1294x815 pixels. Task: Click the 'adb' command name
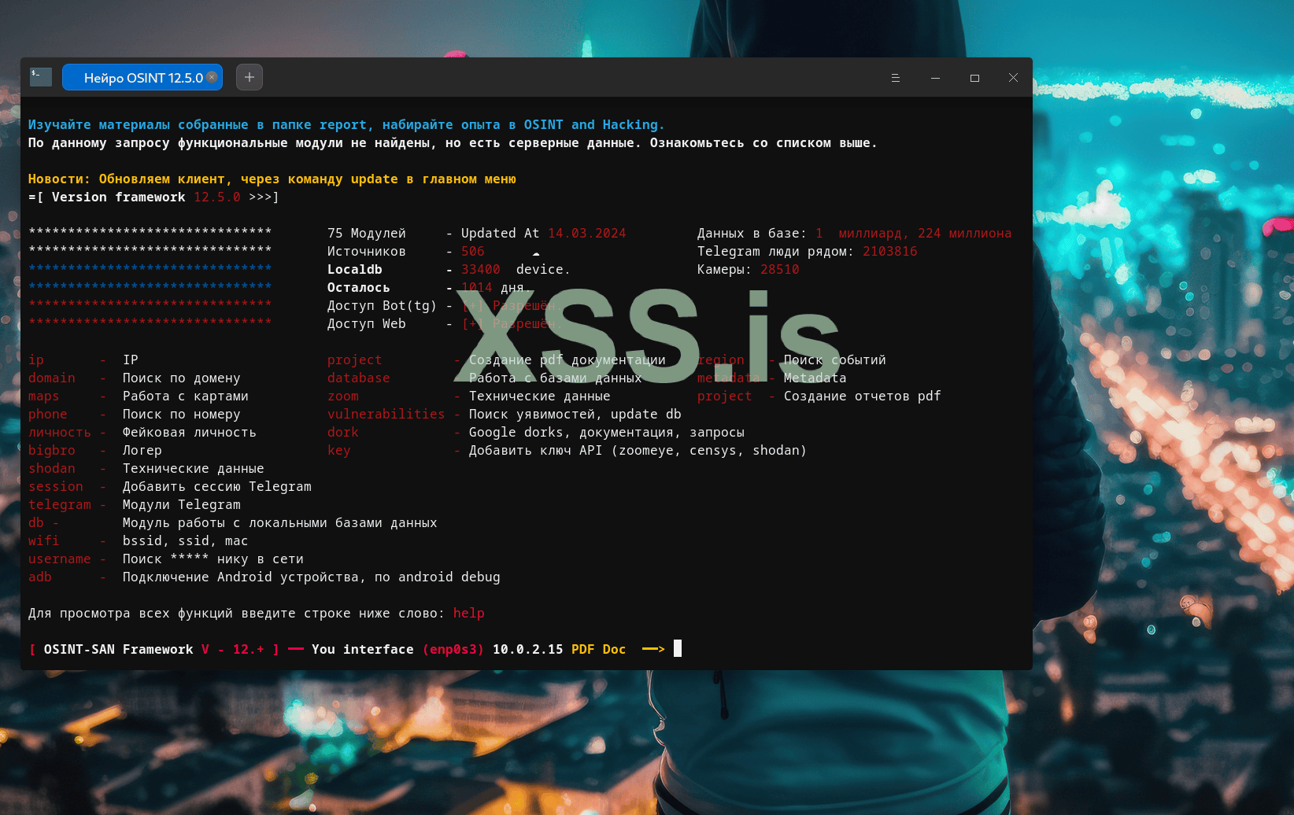point(40,577)
